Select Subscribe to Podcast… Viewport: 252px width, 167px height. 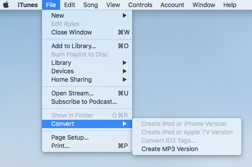[87, 102]
